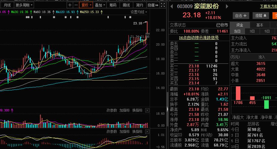Click 买一 price 23.18 row

[x=199, y=66]
